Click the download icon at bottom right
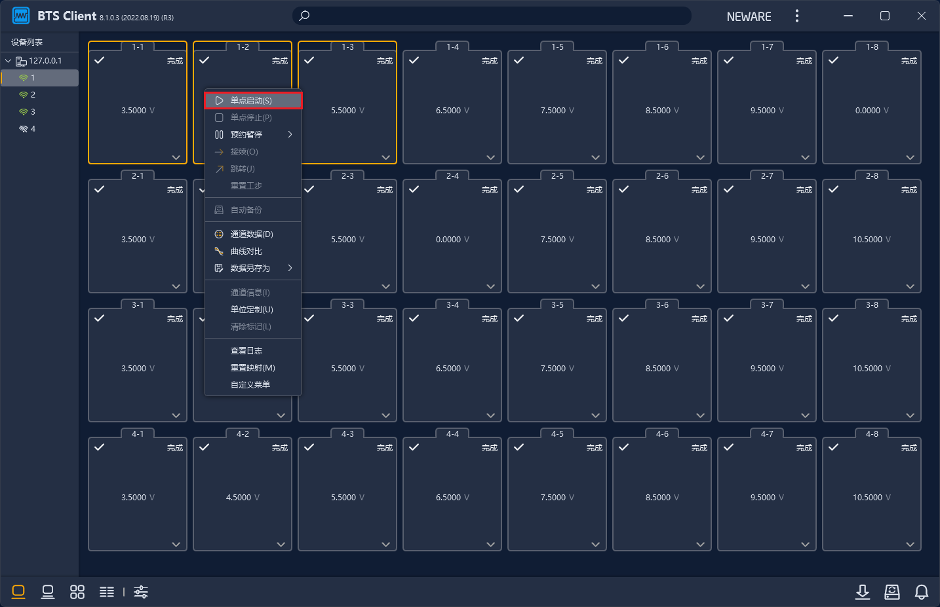Image resolution: width=940 pixels, height=607 pixels. (x=863, y=592)
